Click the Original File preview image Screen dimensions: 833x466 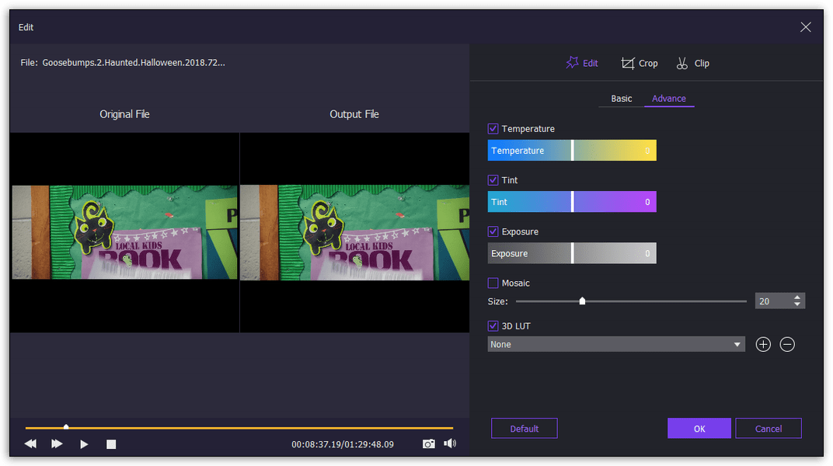point(125,232)
